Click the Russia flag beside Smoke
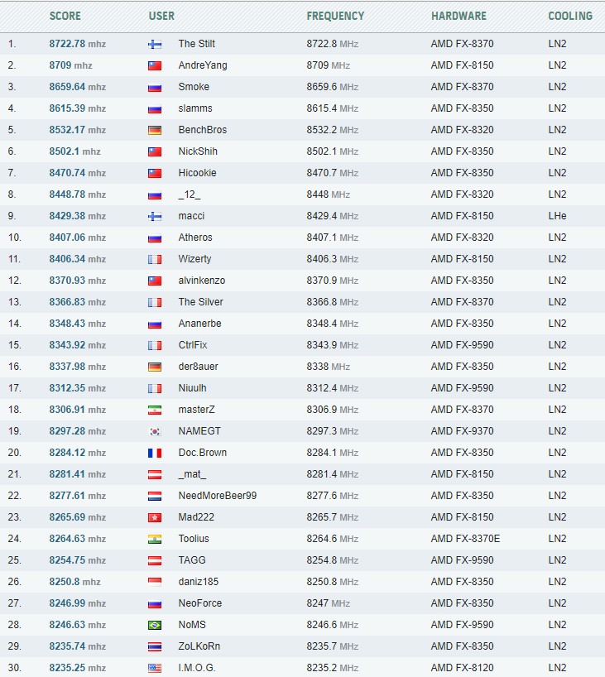Image resolution: width=605 pixels, height=677 pixels. click(155, 87)
